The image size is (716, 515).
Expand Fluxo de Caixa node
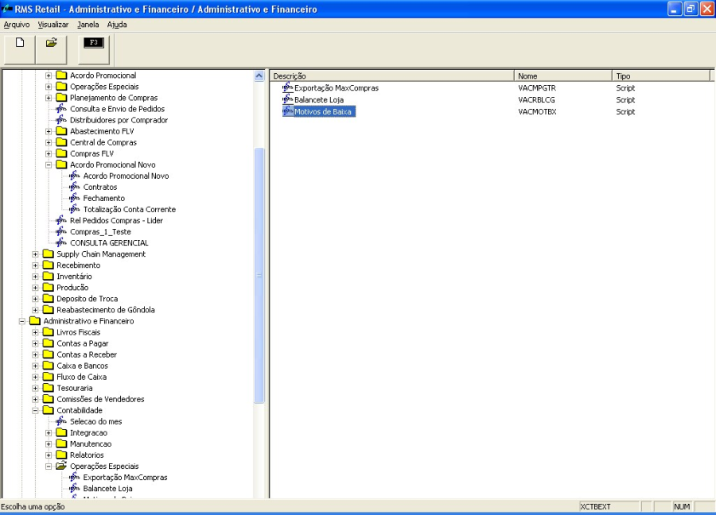(x=35, y=377)
